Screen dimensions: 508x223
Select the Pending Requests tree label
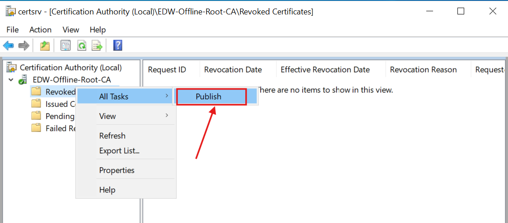click(x=60, y=116)
